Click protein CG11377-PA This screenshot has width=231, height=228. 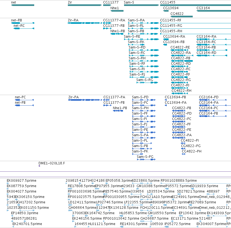(106, 100)
